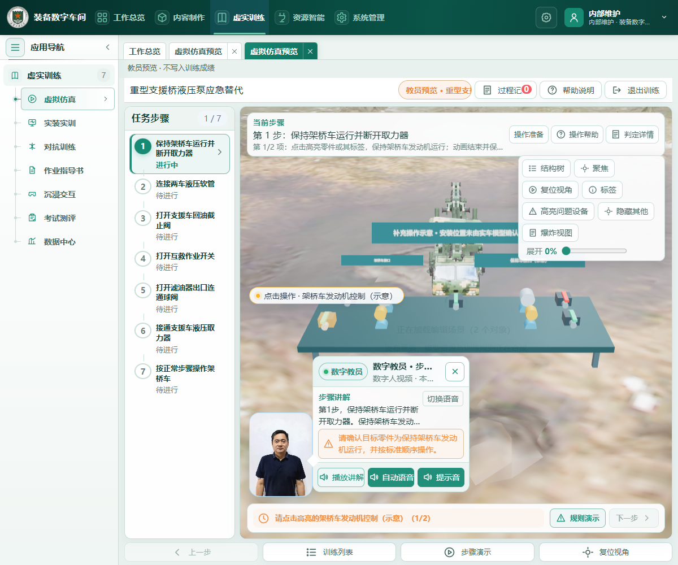Collapse the 应用导航 sidebar with chevron

[108, 47]
